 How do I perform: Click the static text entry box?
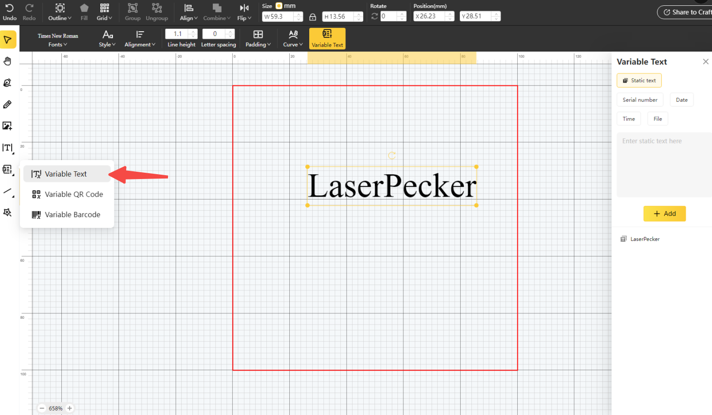[x=664, y=165]
